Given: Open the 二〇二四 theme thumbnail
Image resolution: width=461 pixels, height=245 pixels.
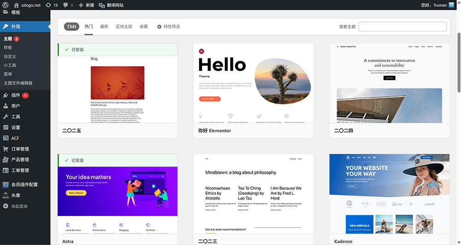Looking at the screenshot, I should [x=389, y=83].
